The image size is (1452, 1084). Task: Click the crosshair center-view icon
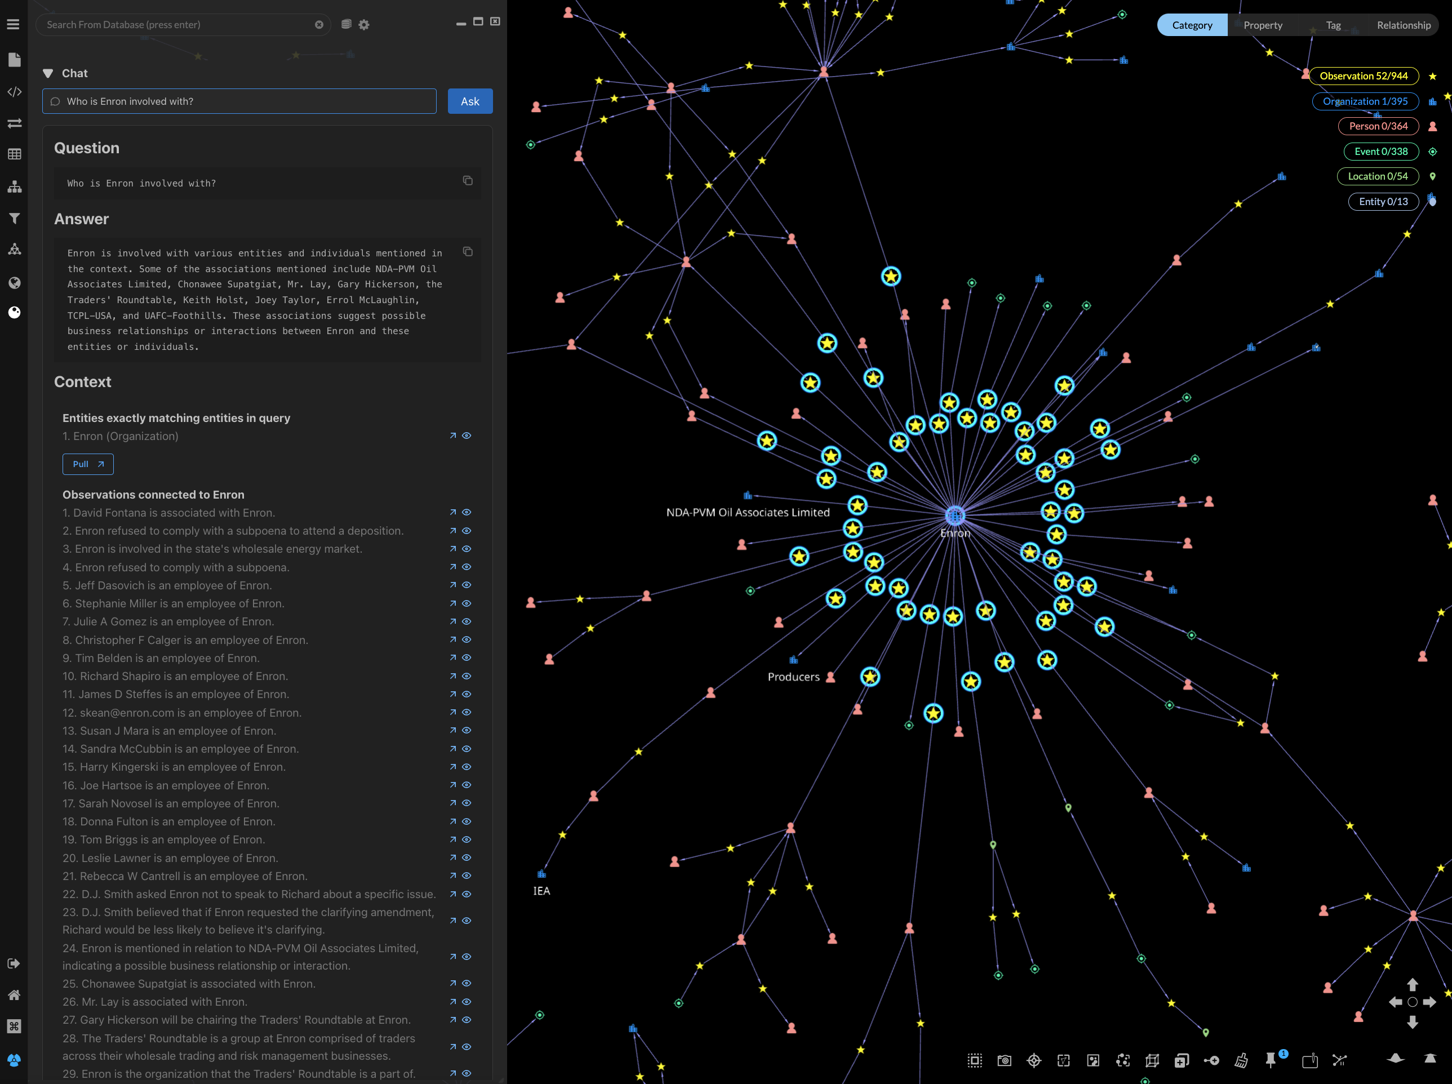(1034, 1060)
